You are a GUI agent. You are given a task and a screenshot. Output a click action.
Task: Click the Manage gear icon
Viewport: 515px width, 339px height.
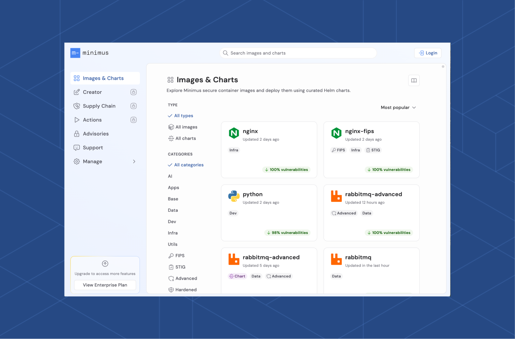pos(77,162)
